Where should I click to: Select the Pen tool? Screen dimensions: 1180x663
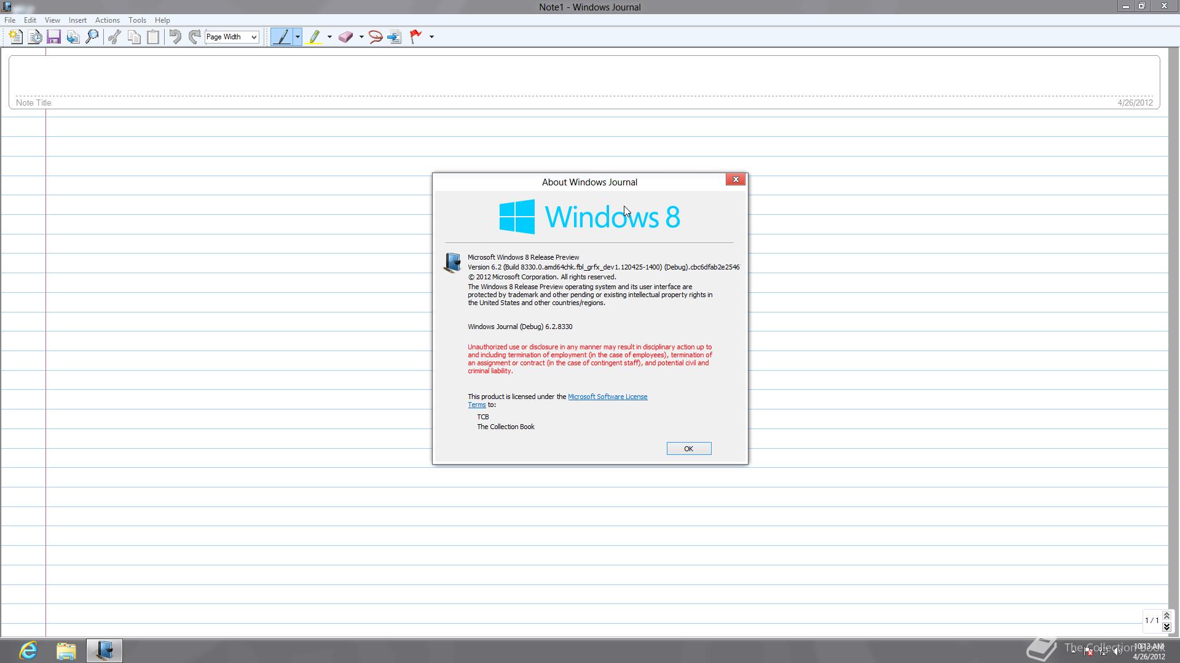pos(282,37)
